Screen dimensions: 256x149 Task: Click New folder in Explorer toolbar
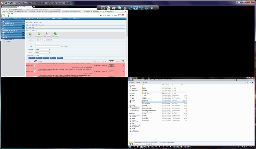[145, 83]
